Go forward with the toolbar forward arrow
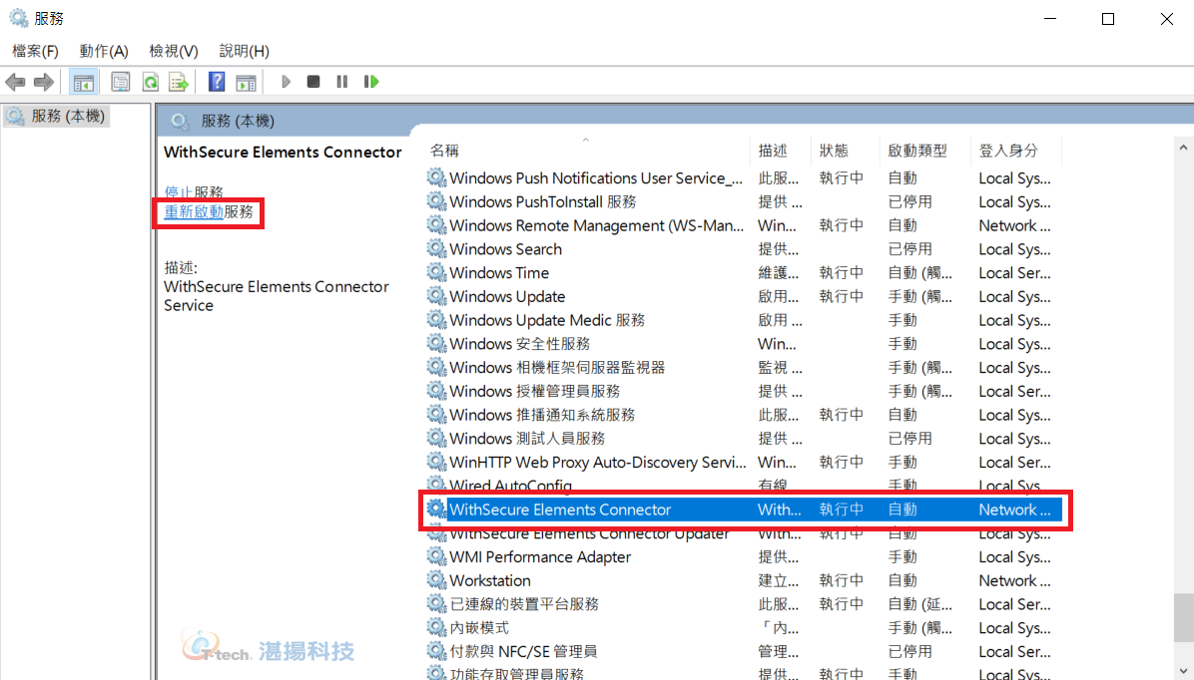This screenshot has height=680, width=1194. point(43,82)
